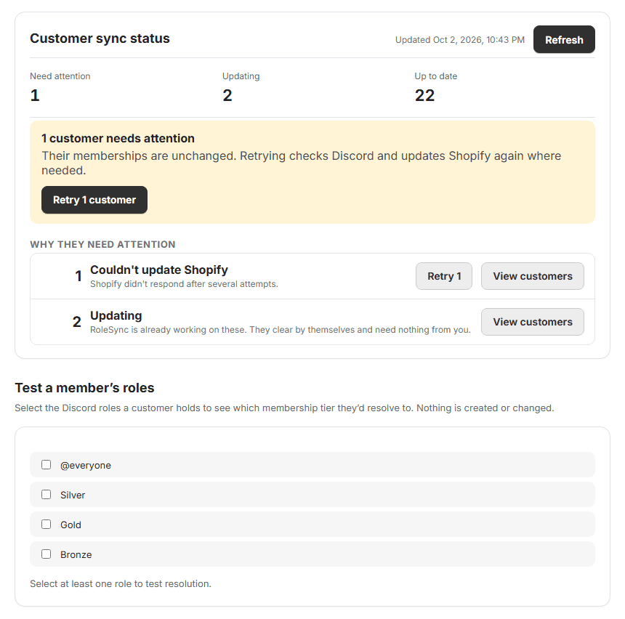This screenshot has width=625, height=619.
Task: Click the Silver role label
Action: point(73,495)
